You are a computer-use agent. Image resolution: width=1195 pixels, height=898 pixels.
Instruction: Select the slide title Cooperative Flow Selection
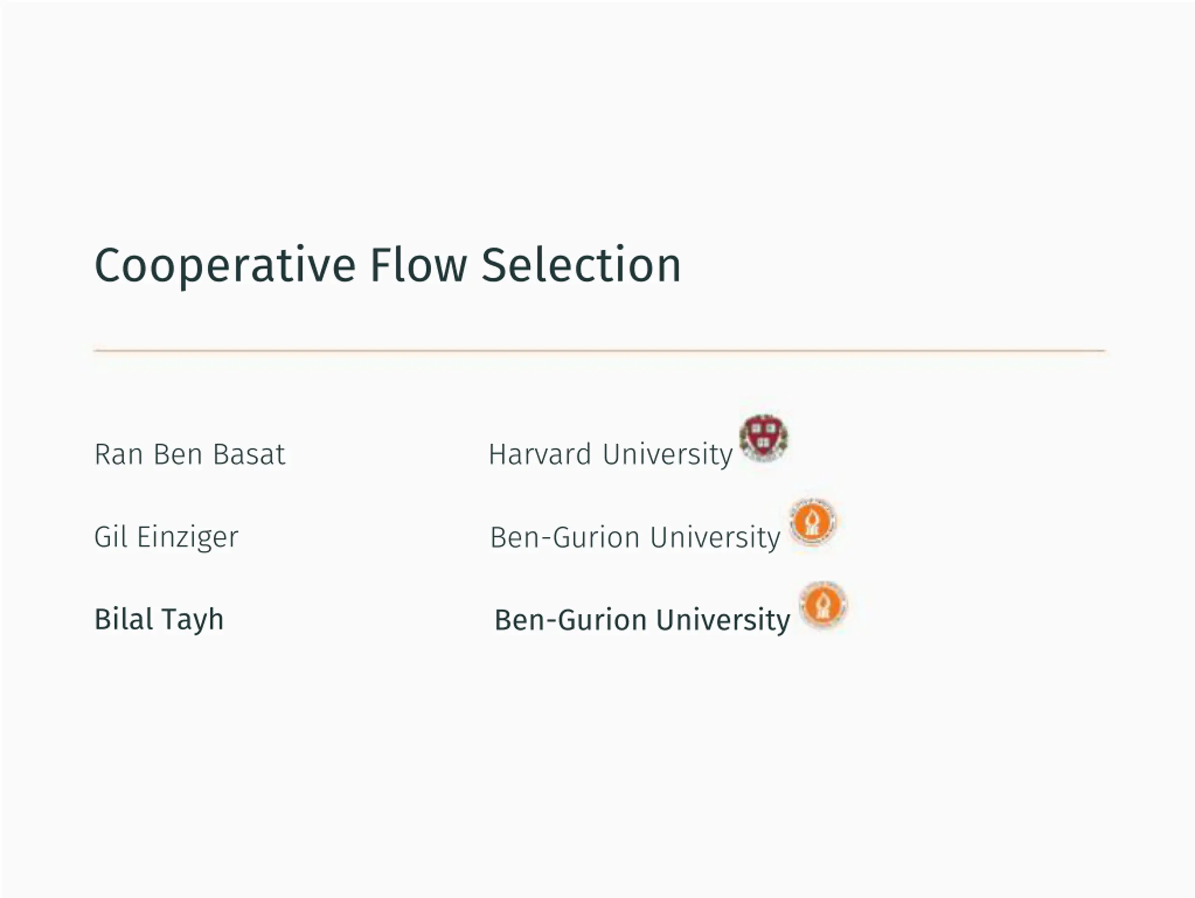[x=387, y=265]
